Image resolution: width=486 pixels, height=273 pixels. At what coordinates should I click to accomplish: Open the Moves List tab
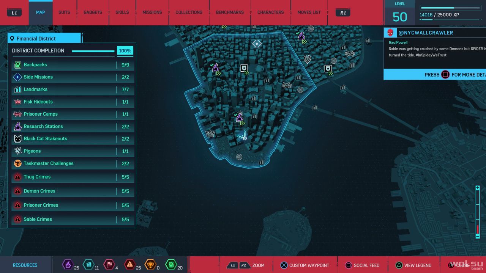click(x=309, y=12)
